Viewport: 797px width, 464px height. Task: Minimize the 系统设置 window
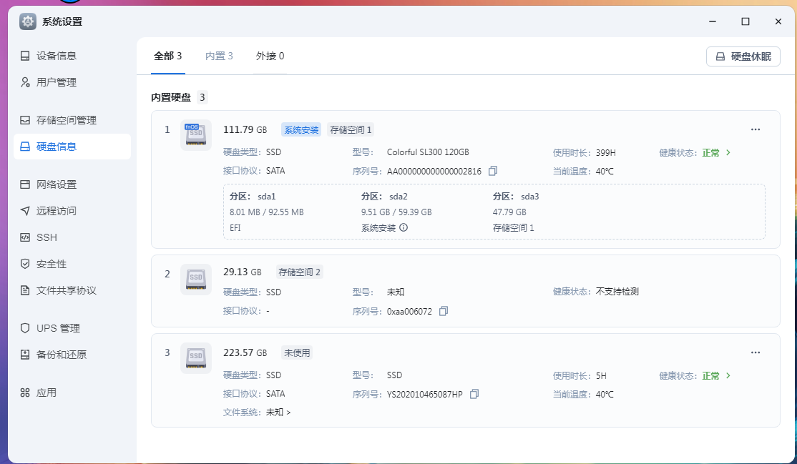click(713, 21)
